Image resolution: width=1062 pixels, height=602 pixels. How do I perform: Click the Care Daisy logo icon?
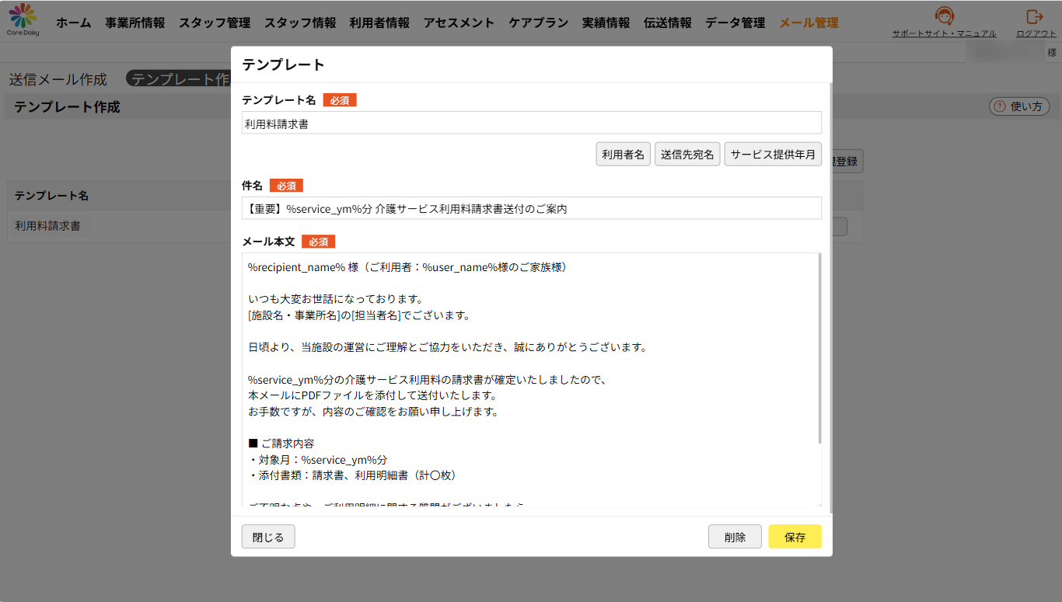coord(23,19)
